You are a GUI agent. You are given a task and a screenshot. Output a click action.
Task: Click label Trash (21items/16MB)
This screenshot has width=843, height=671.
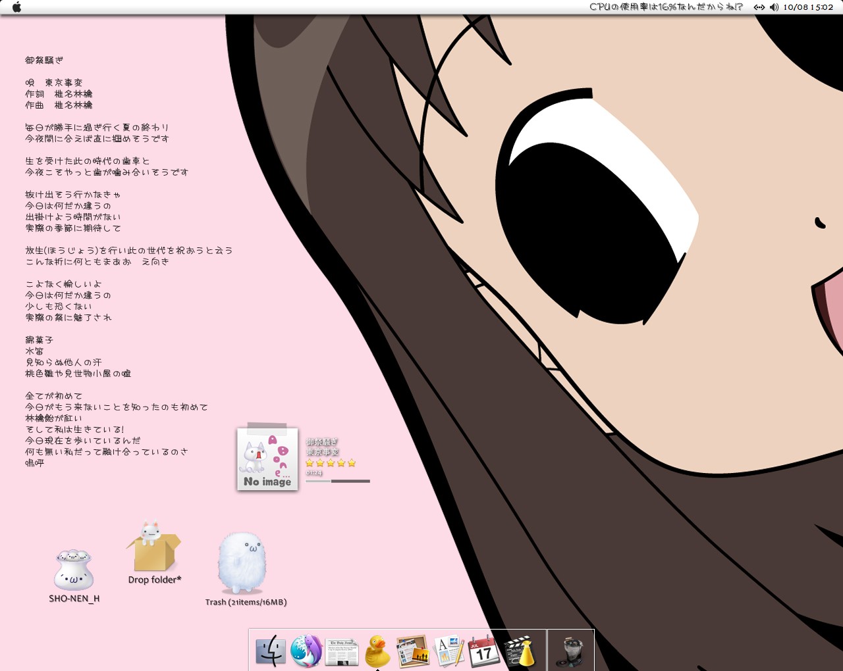246,602
